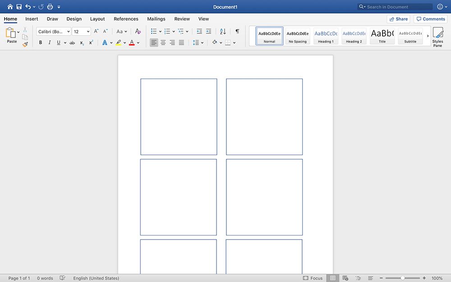Click the Share button
This screenshot has width=451, height=282.
[398, 19]
